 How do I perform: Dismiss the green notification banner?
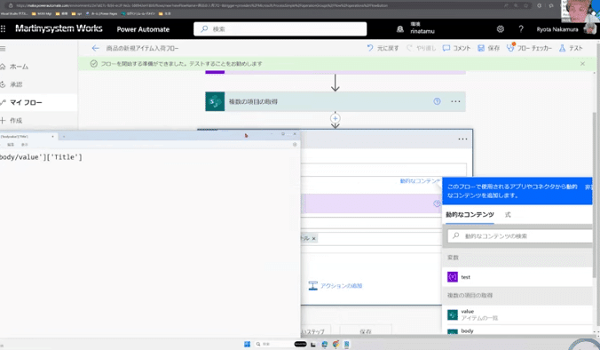(582, 64)
